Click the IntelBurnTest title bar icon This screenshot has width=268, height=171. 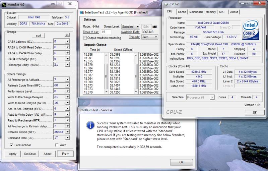tap(82, 12)
